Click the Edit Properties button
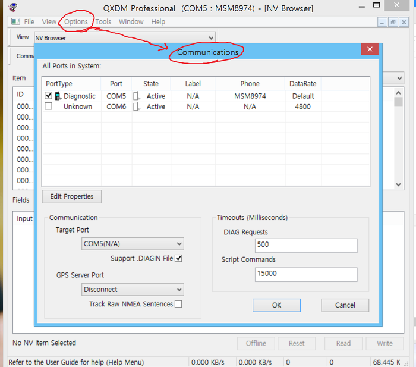This screenshot has height=367, width=416. tap(72, 196)
